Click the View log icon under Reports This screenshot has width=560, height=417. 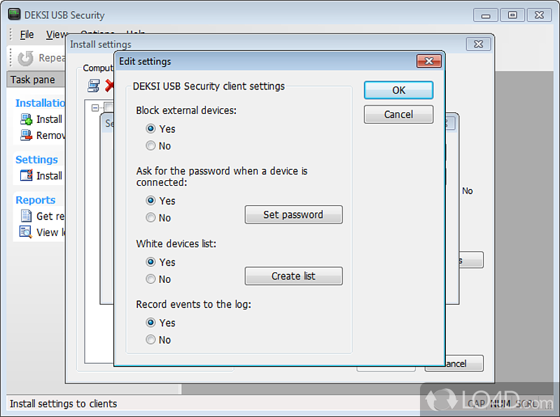pos(26,232)
